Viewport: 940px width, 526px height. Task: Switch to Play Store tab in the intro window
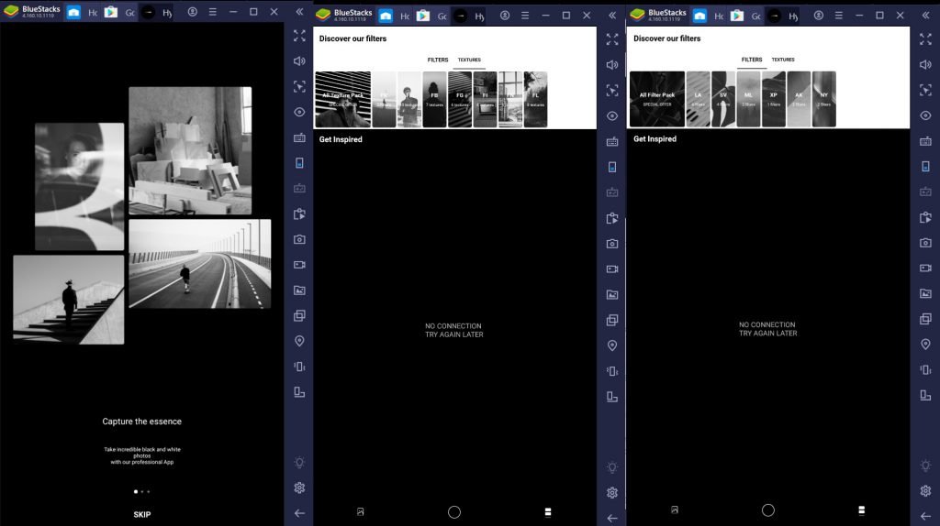click(x=111, y=12)
